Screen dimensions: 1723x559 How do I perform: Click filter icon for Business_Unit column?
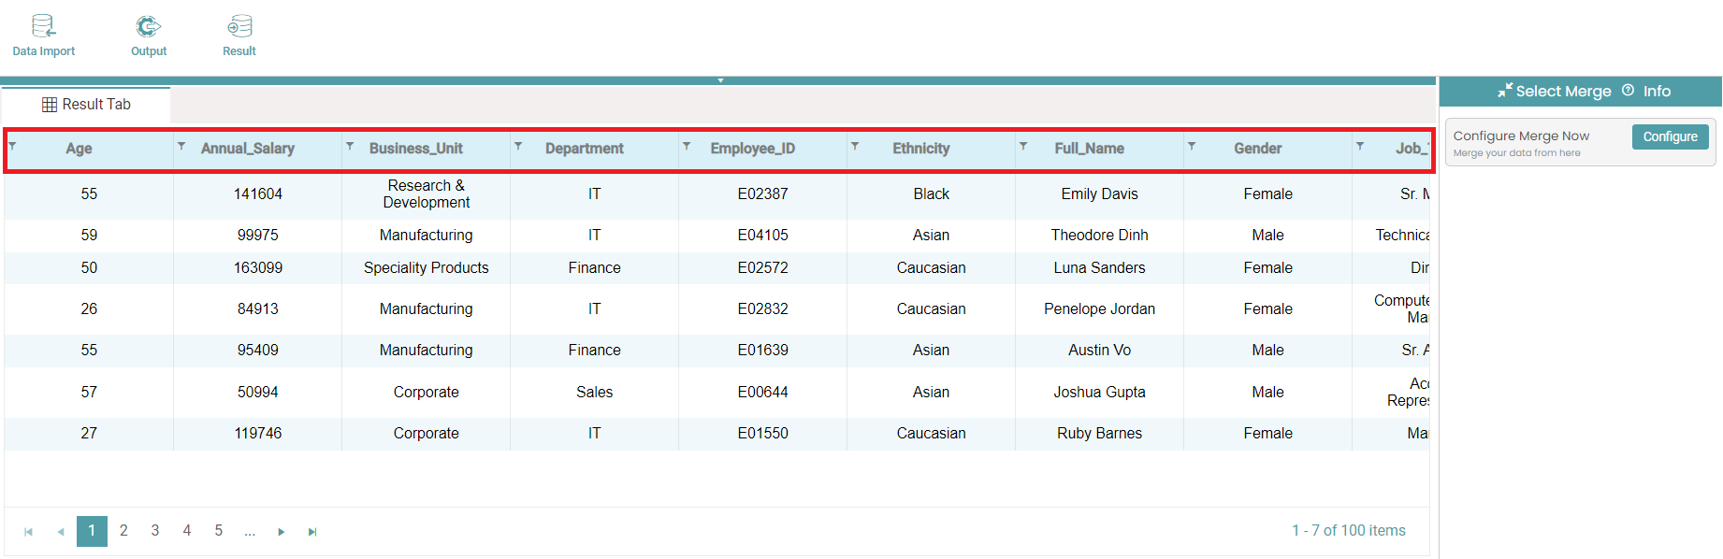click(x=350, y=147)
